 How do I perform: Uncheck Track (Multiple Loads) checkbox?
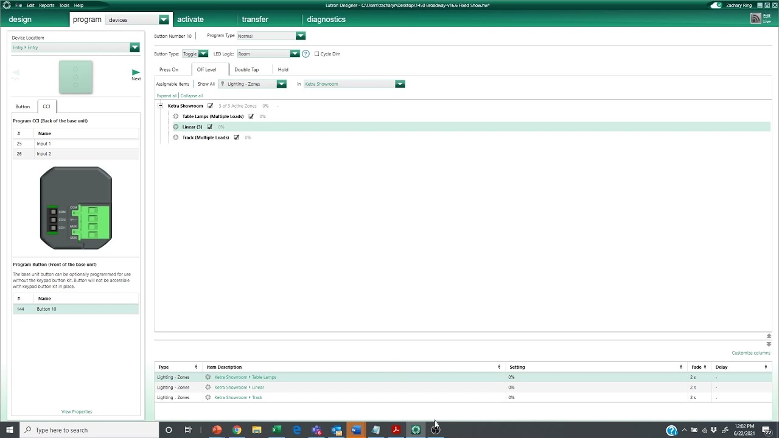[236, 137]
